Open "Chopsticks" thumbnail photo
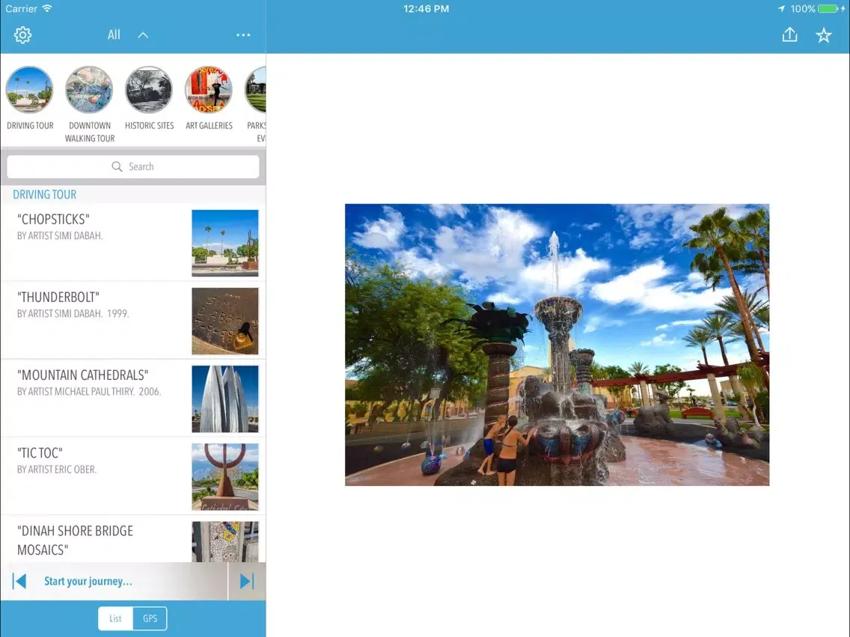The height and width of the screenshot is (637, 850). tap(225, 243)
